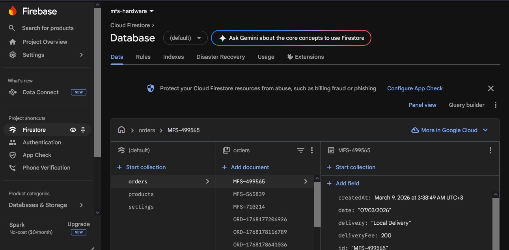Click the Project Overview home icon

pos(13,42)
